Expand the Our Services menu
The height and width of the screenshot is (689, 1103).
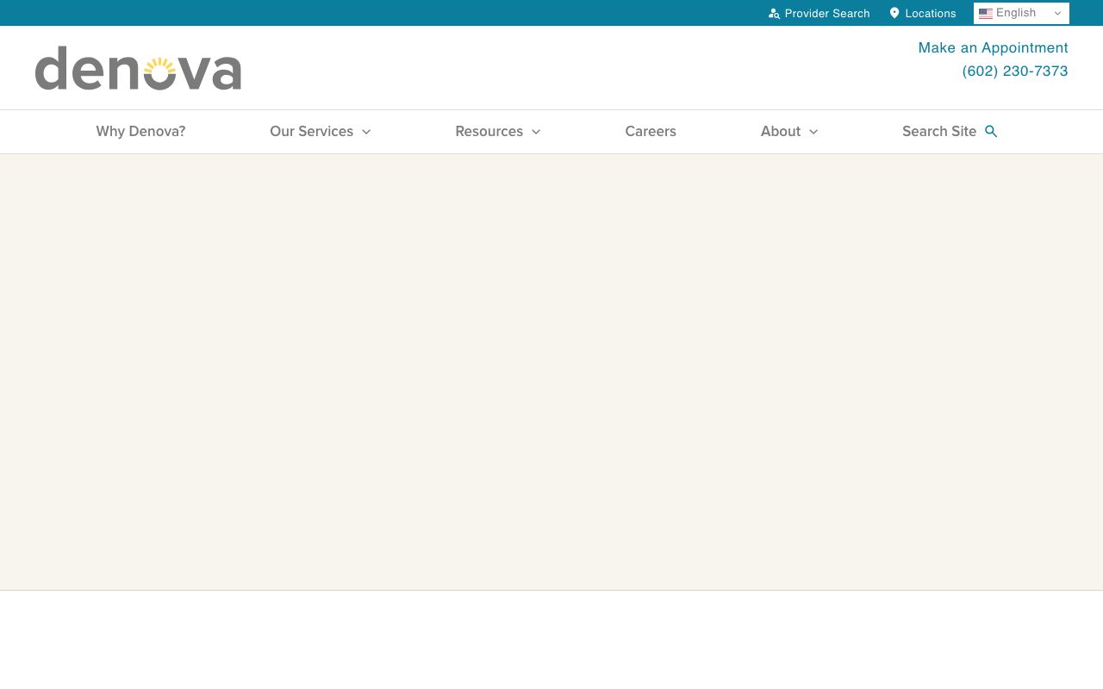(x=320, y=131)
